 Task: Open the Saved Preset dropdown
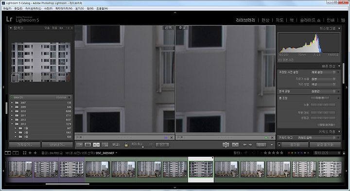click(x=323, y=72)
